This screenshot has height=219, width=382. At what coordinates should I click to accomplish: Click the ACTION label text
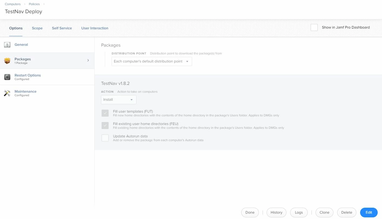pos(107,92)
